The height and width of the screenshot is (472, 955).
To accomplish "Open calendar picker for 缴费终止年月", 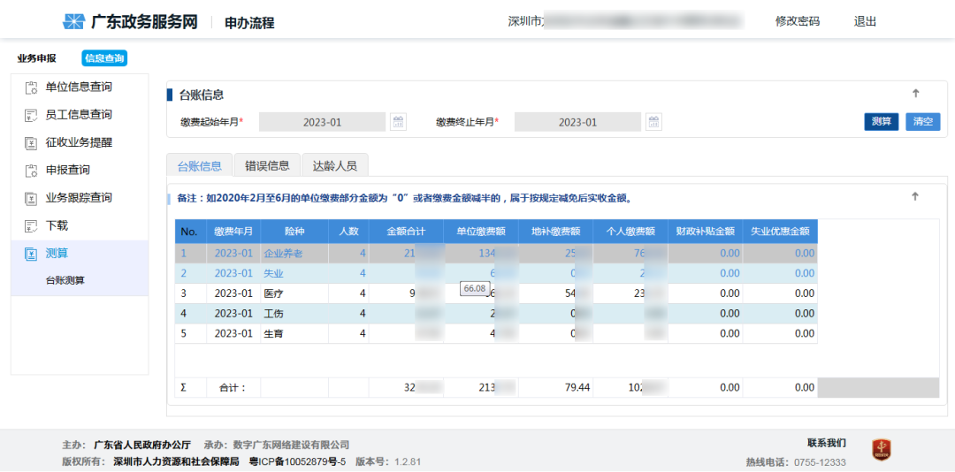I will (x=654, y=122).
